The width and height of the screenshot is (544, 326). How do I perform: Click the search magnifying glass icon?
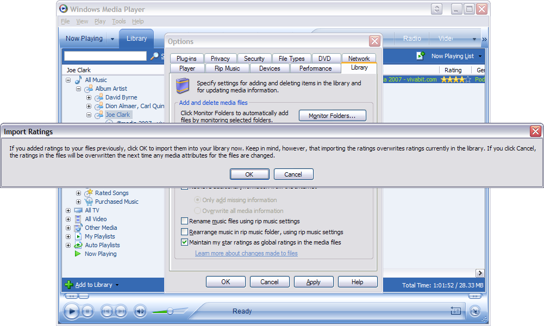pos(154,56)
